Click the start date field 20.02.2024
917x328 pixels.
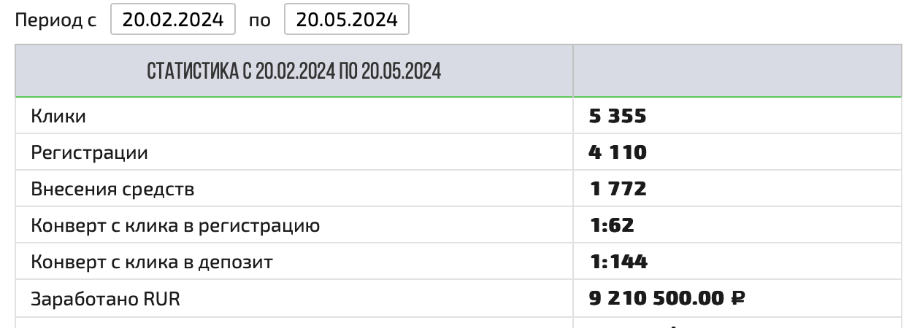[173, 20]
